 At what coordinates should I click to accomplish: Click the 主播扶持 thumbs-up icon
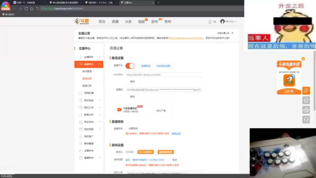[81, 151]
